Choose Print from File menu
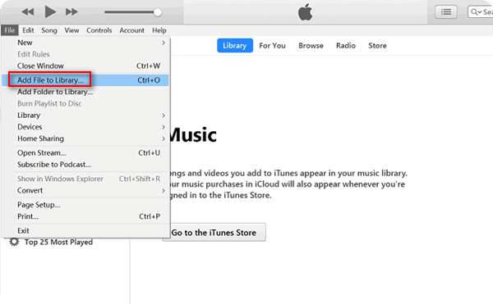493x304 pixels. tap(85, 216)
